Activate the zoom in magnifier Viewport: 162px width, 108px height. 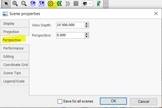pyautogui.click(x=15, y=4)
